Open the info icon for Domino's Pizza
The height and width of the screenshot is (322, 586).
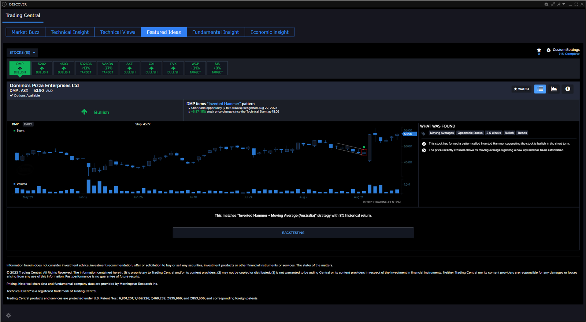click(568, 89)
